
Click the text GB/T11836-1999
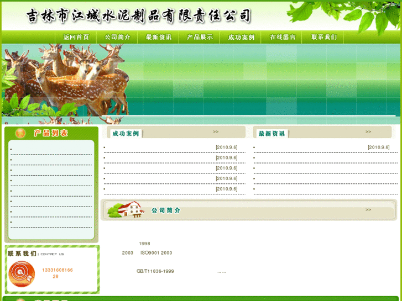click(155, 271)
